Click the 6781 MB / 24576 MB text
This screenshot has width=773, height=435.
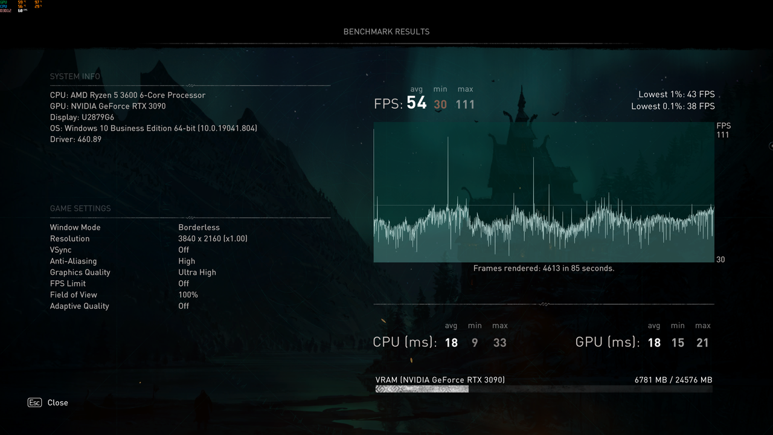pyautogui.click(x=673, y=380)
